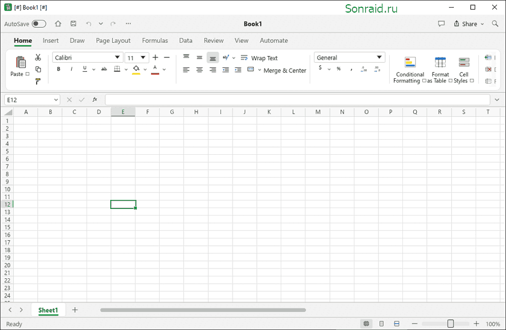Click the horizontal scrollbar
The height and width of the screenshot is (330, 506).
(203, 310)
